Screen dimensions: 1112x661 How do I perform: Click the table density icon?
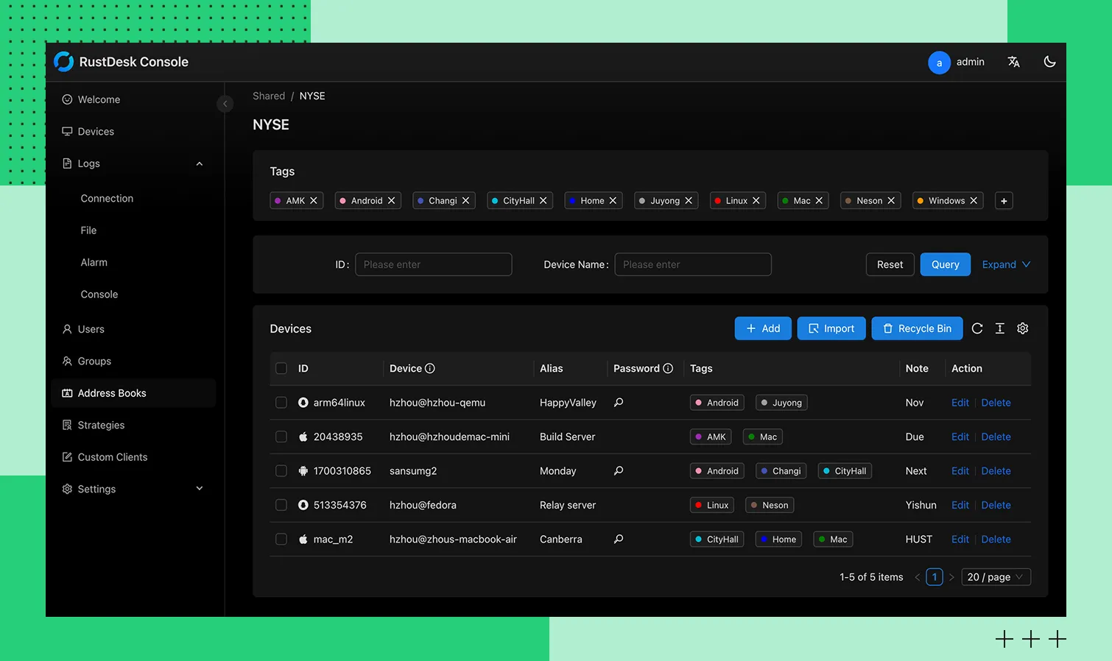click(x=1000, y=329)
